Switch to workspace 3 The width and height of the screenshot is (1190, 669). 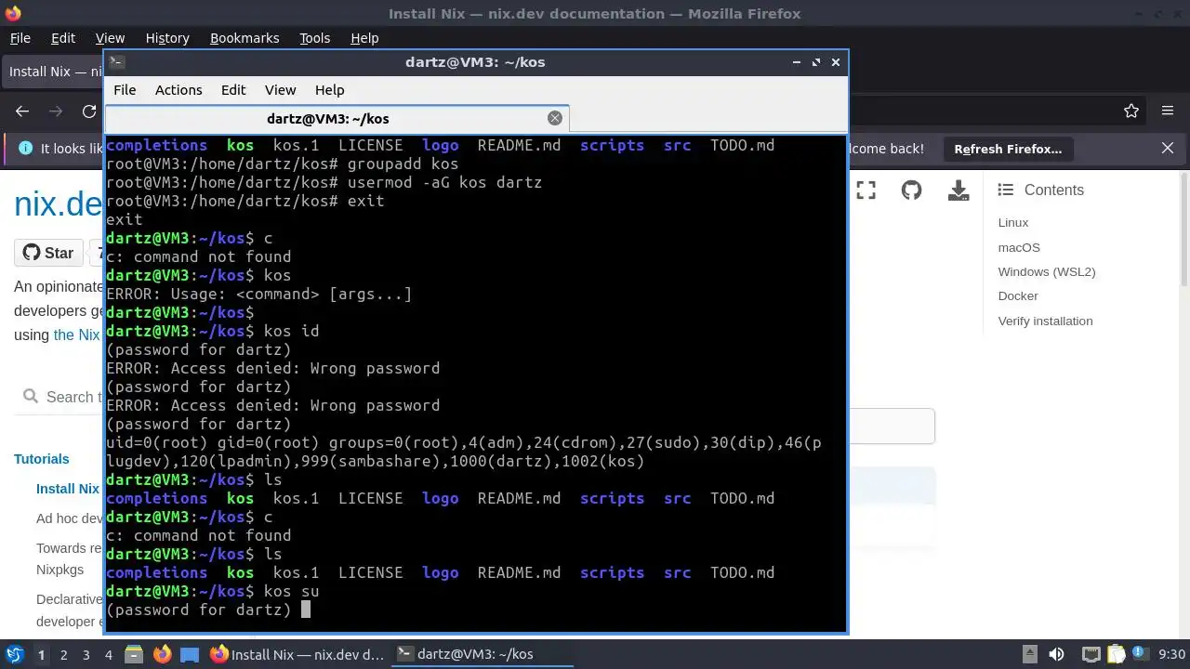coord(86,655)
